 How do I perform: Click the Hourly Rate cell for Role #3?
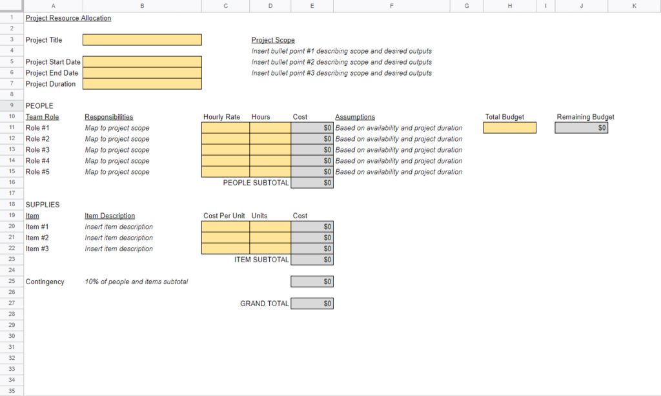(x=225, y=150)
